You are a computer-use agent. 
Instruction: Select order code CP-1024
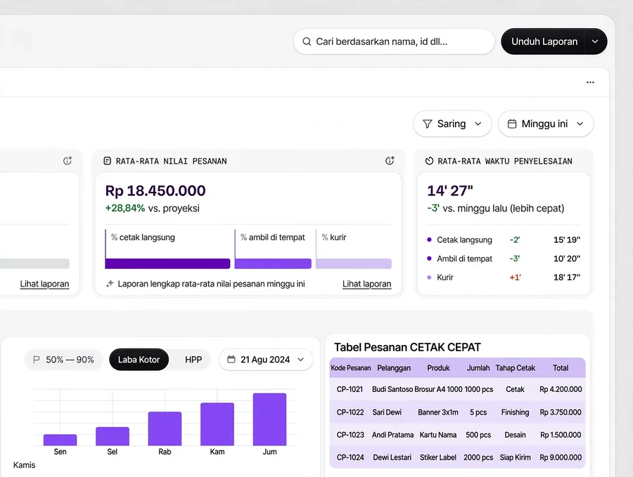(x=350, y=457)
